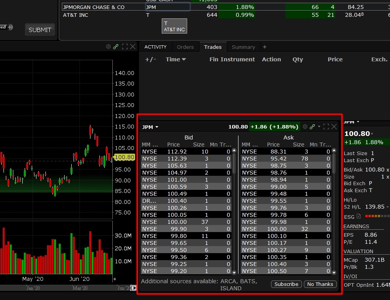Image resolution: width=390 pixels, height=300 pixels.
Task: Add a new tab with the plus icon
Action: 265,47
